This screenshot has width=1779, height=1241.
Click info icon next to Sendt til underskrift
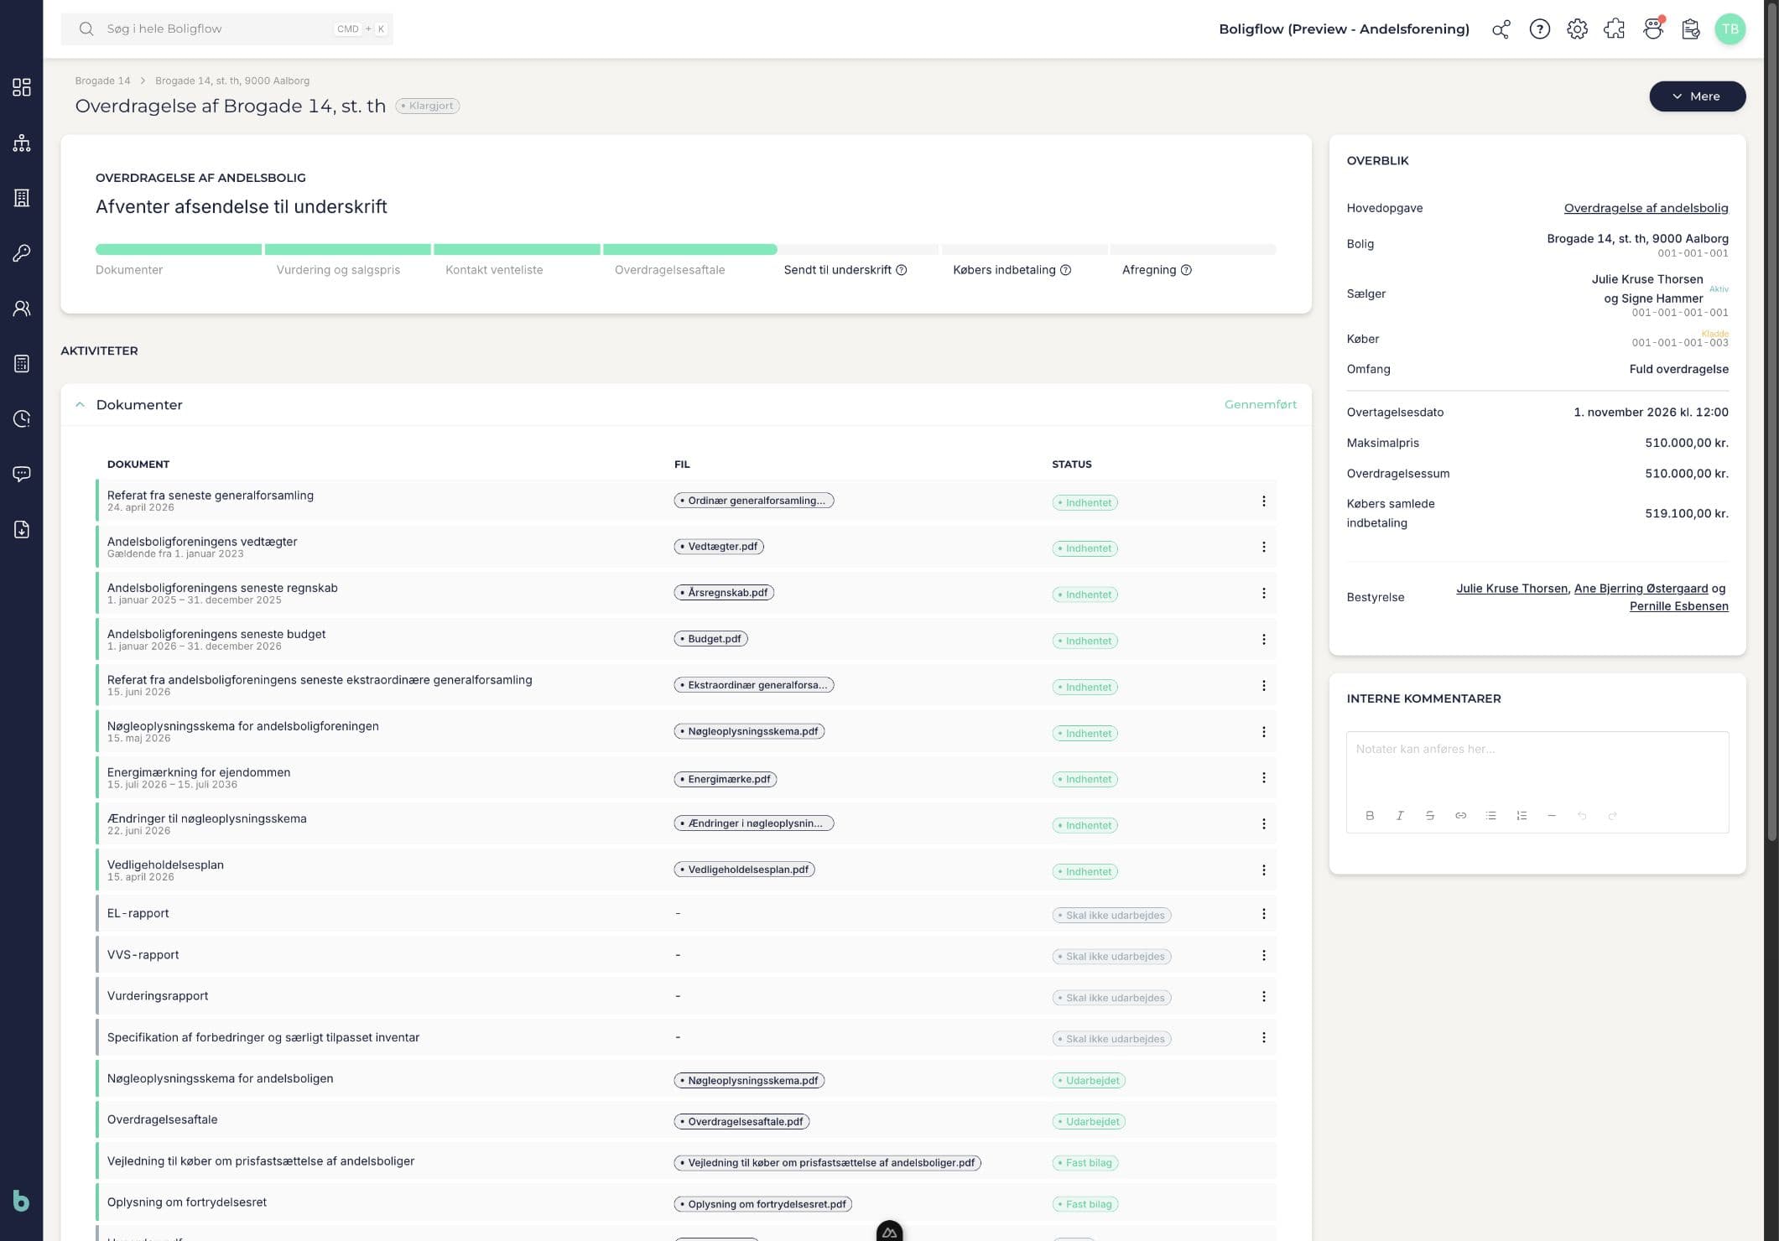902,270
